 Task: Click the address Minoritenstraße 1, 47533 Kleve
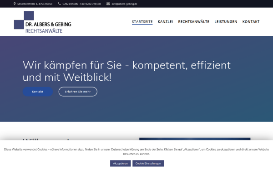[35, 4]
